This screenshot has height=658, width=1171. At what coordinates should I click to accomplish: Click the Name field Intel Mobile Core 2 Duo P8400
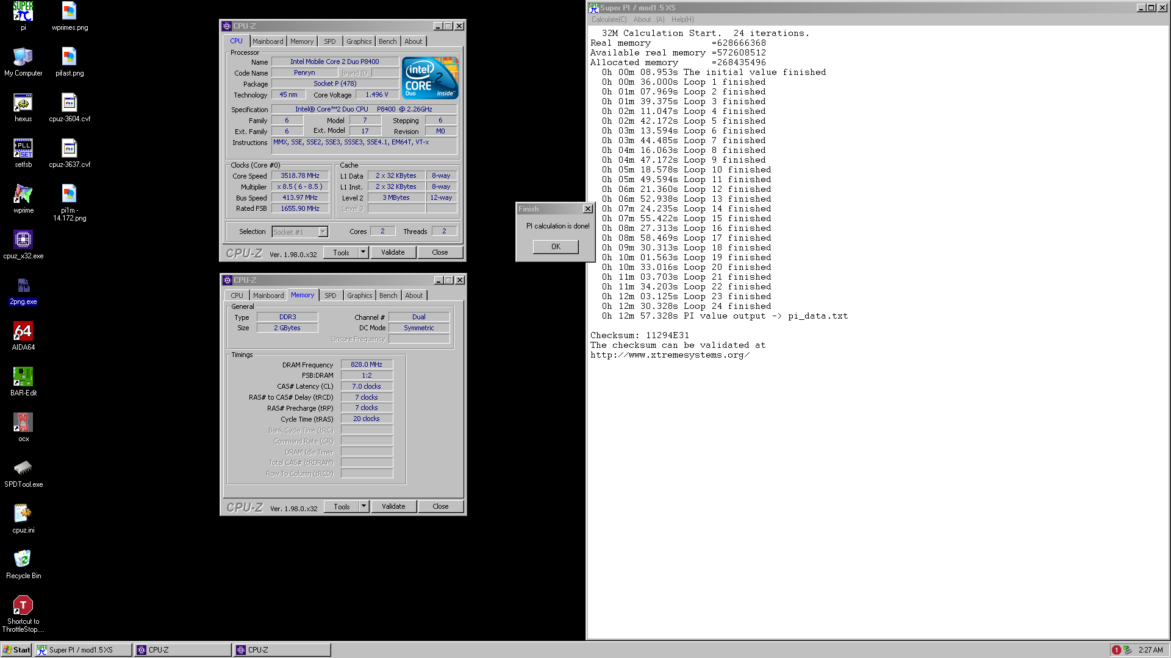coord(335,62)
